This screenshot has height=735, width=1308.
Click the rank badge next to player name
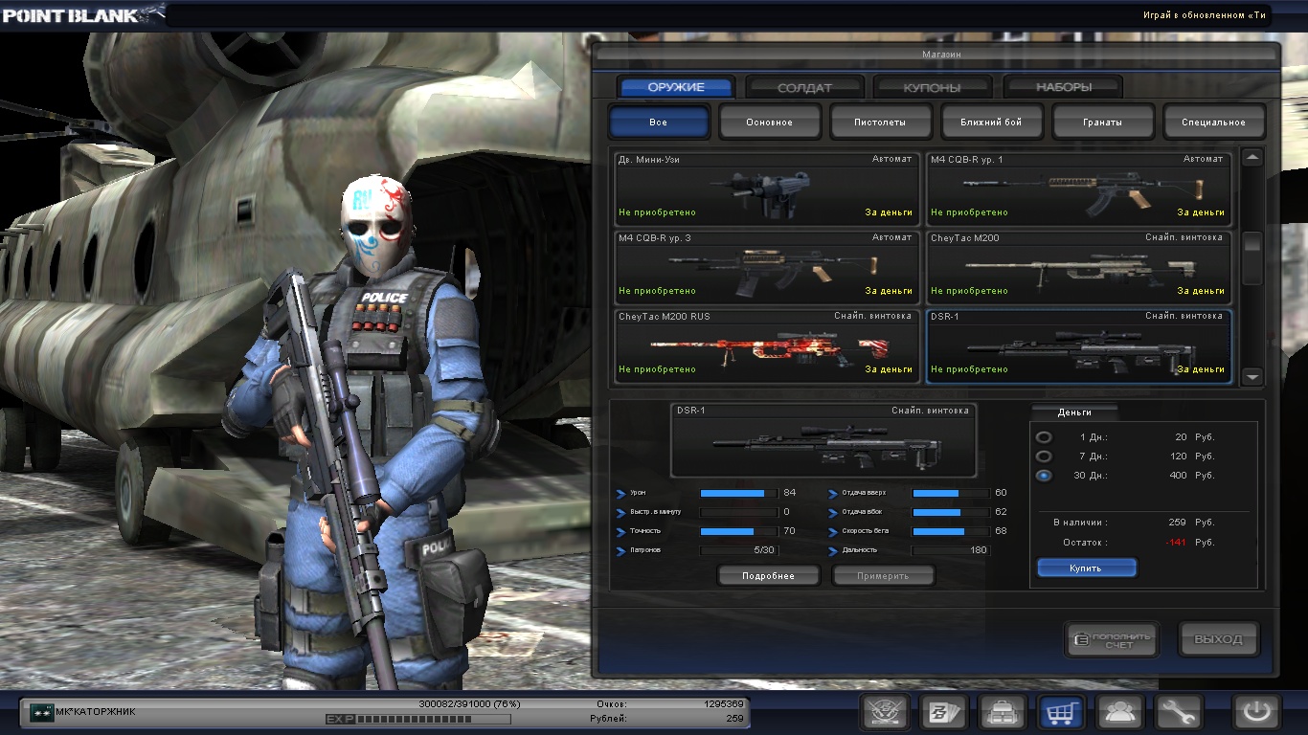coord(41,712)
